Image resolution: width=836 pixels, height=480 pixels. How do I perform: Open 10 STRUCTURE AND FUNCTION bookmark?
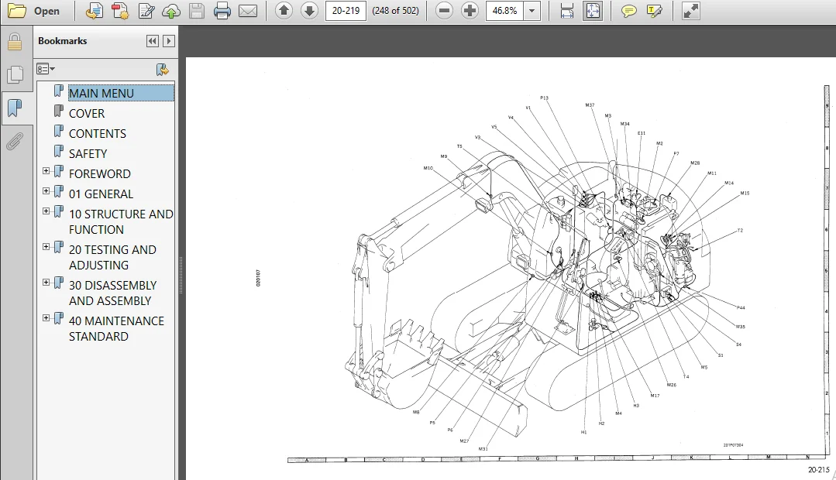point(121,221)
